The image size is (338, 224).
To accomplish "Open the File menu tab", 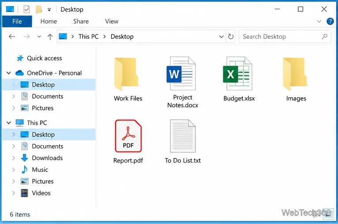I will (x=17, y=21).
